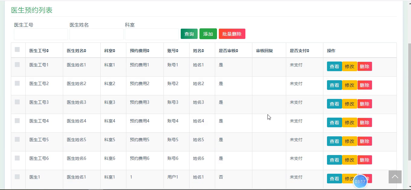The height and width of the screenshot is (190, 411).
Task: Edit the 医生工号6 row
Action: 350,160
